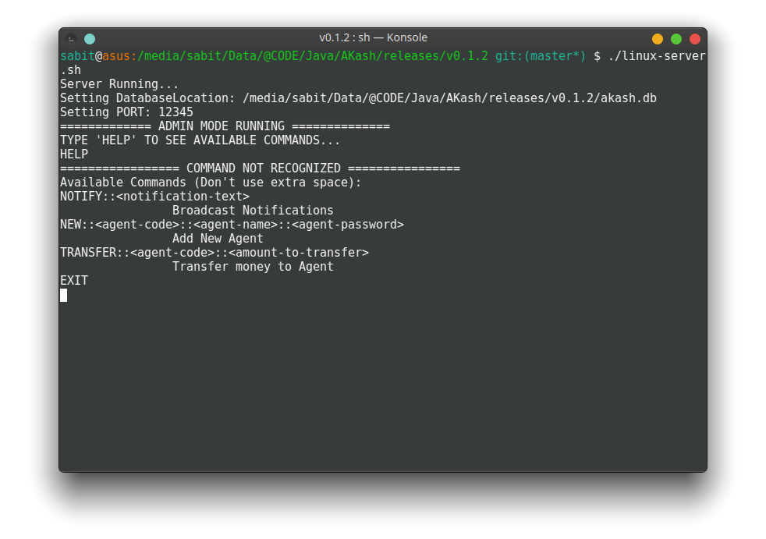766x539 pixels.
Task: Click the teal circle button in the title bar
Action: click(90, 38)
